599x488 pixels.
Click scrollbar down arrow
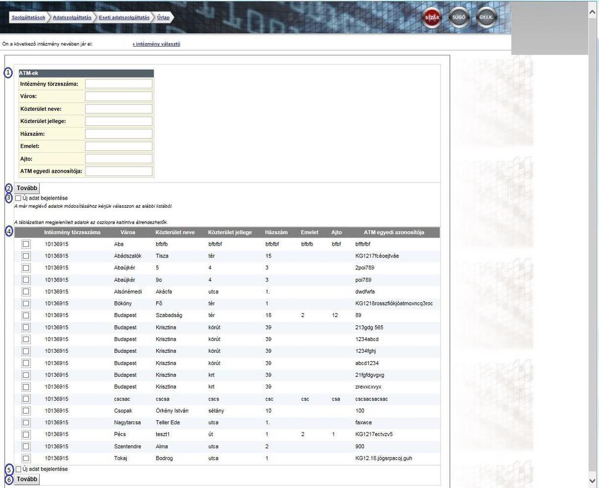coord(593,481)
